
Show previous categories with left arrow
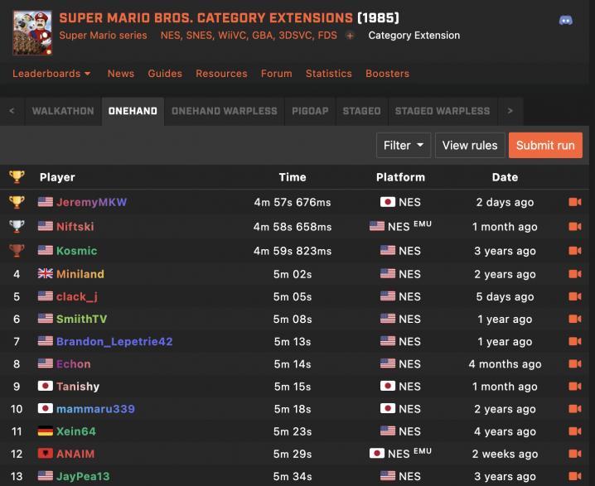[12, 111]
